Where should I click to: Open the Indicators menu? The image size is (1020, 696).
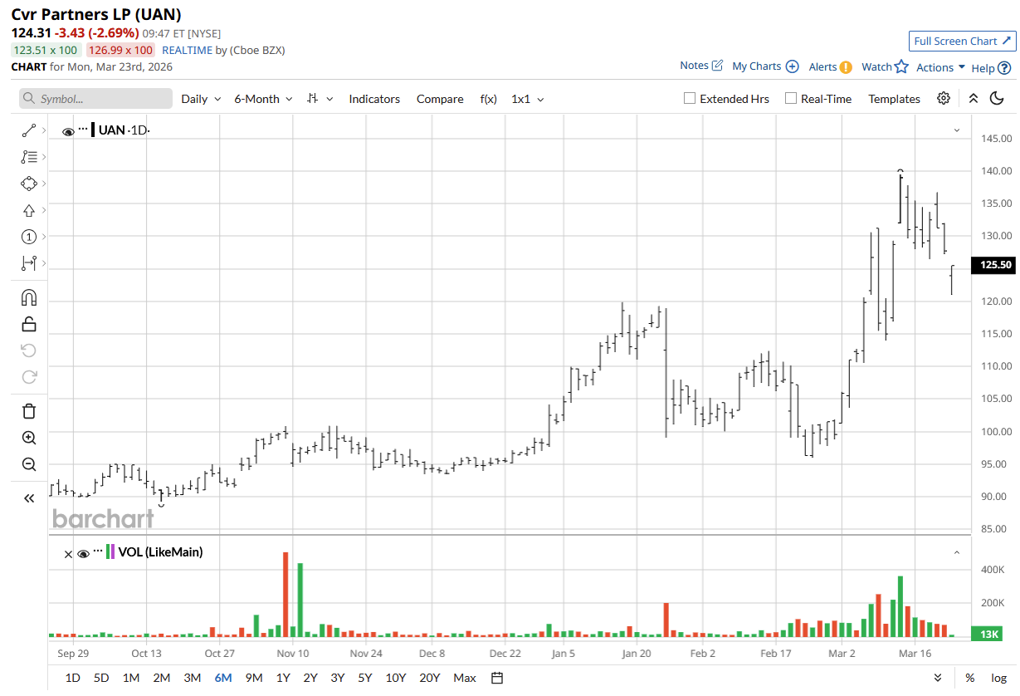pos(374,98)
